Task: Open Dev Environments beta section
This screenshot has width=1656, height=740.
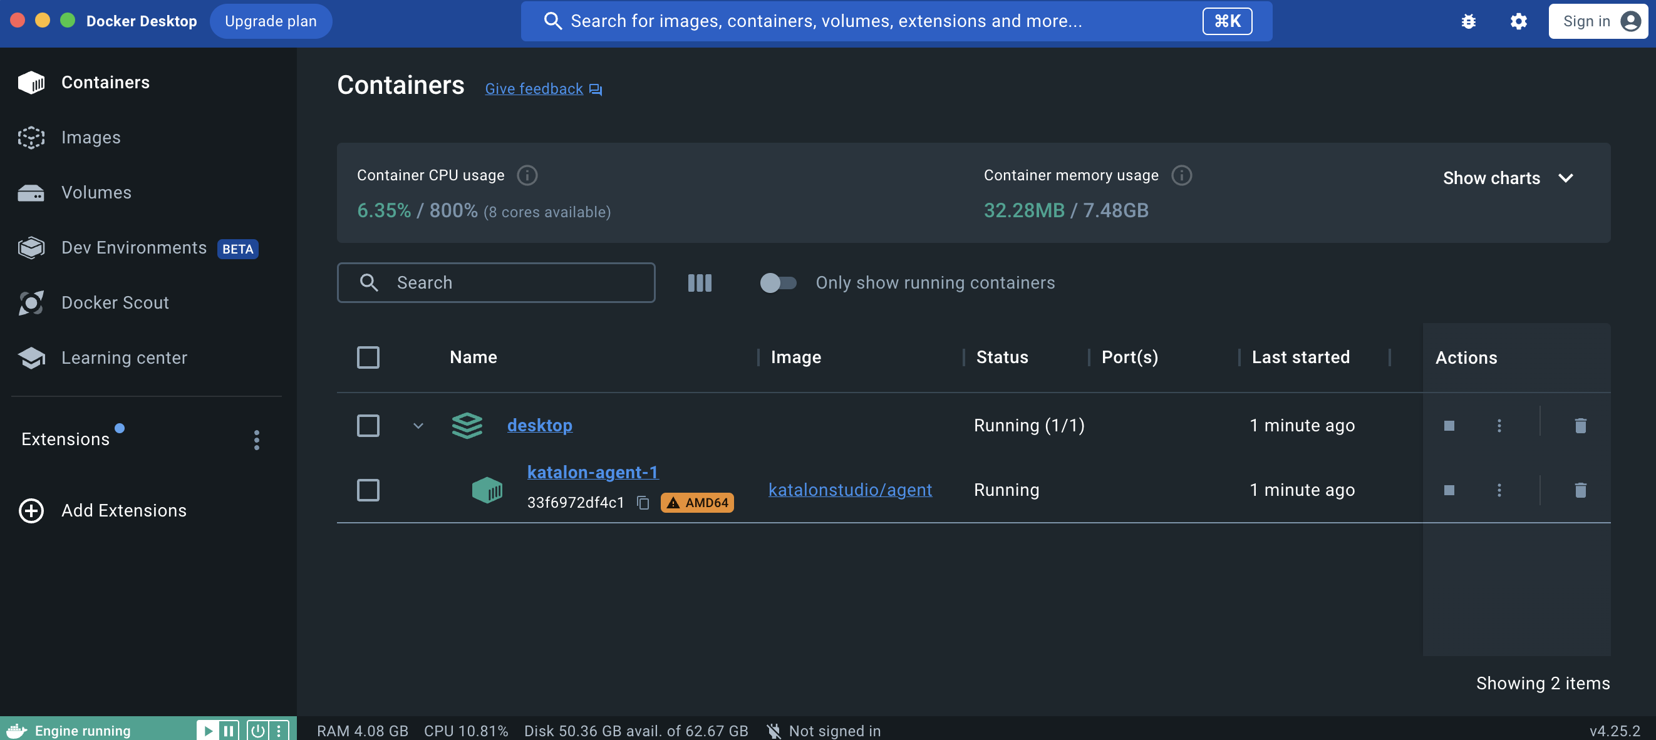Action: click(133, 247)
